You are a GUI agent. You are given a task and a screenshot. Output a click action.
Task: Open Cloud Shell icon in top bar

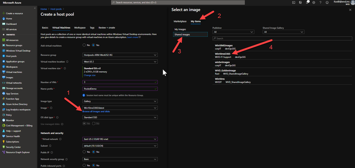(294, 2)
